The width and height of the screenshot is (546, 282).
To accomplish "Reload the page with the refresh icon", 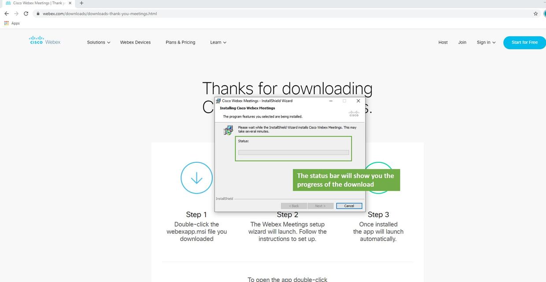I will point(26,14).
